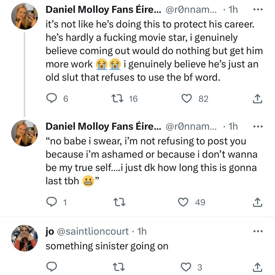The image size is (275, 275).
Task: Retweet jo's "something sinister going on" tweet
Action: click(119, 267)
